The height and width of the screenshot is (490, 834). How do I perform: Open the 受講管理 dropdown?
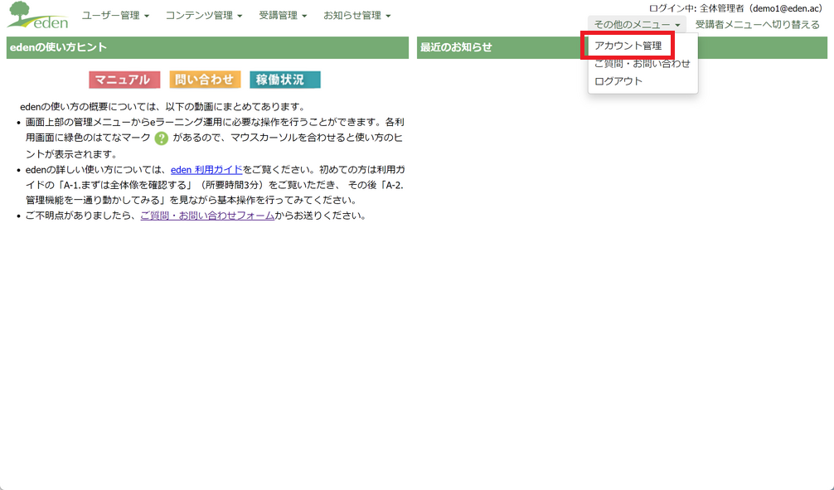(283, 16)
